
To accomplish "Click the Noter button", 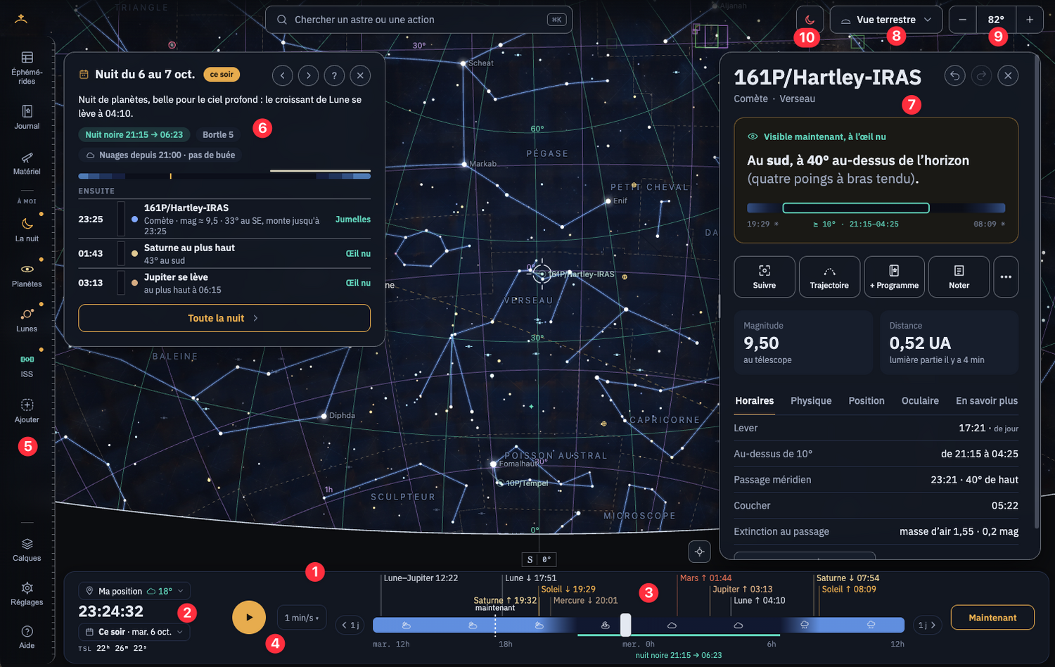I will 959,277.
